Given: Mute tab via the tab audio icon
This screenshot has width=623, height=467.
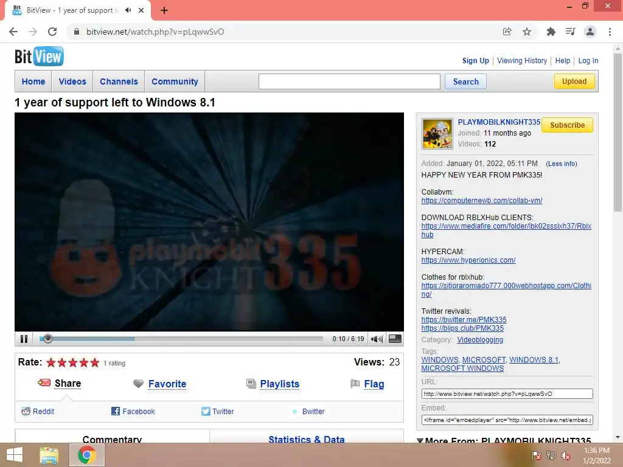Looking at the screenshot, I should pyautogui.click(x=128, y=10).
